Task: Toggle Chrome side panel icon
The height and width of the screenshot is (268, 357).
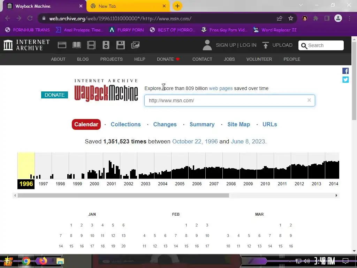Action: 327,18
